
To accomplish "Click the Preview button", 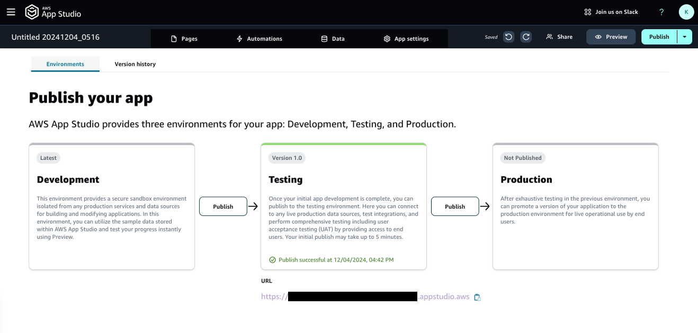I will tap(611, 37).
